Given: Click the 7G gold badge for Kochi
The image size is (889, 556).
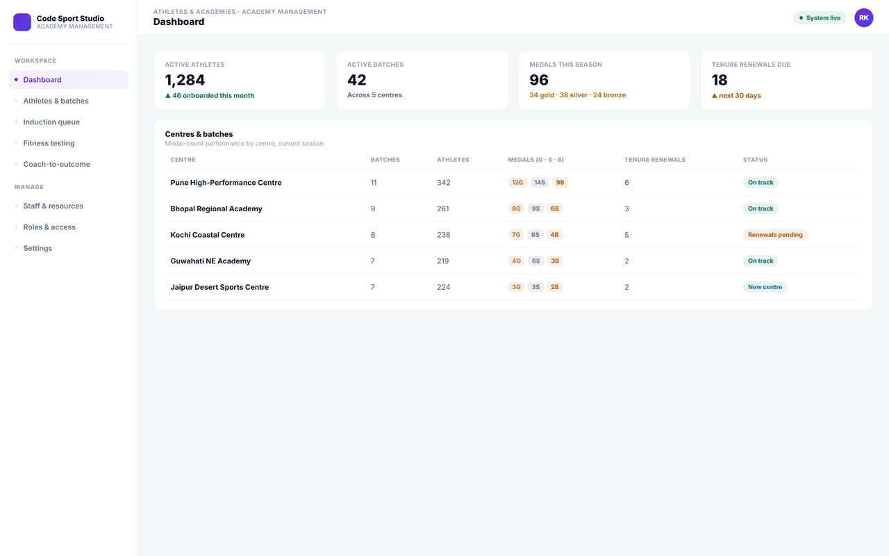Looking at the screenshot, I should tap(516, 235).
